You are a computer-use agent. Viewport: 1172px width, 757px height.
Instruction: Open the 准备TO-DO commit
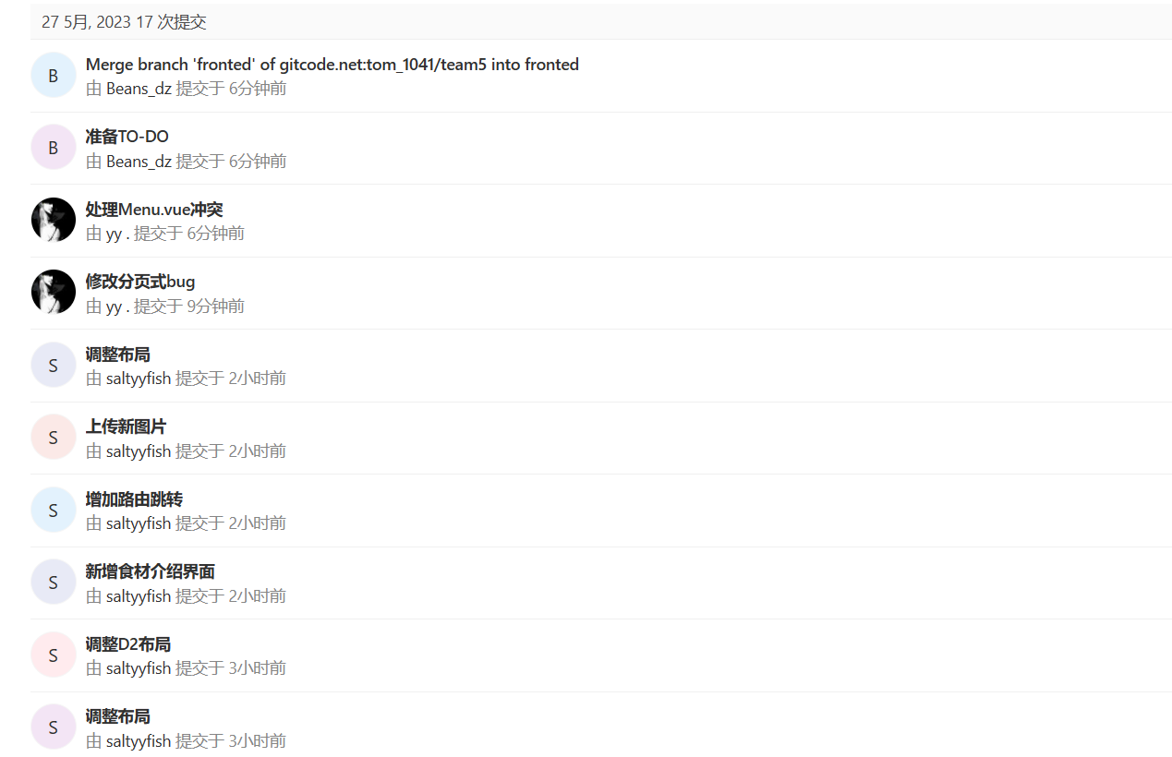[x=127, y=137]
